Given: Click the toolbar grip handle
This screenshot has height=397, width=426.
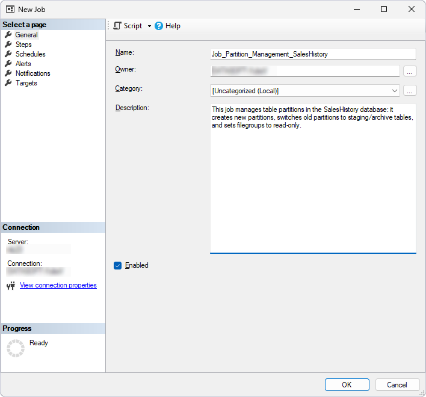Looking at the screenshot, I should coord(108,26).
